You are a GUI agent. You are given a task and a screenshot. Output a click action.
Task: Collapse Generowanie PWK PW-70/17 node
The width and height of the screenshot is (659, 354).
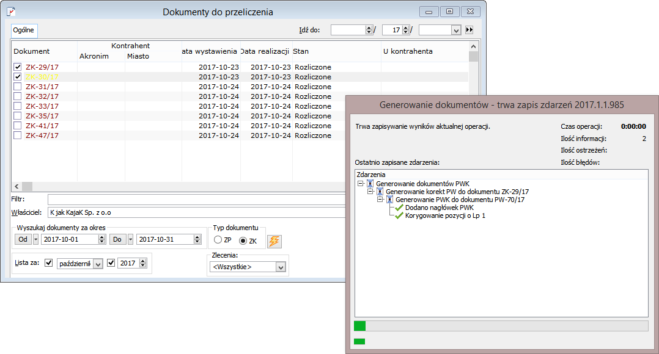[x=380, y=199]
